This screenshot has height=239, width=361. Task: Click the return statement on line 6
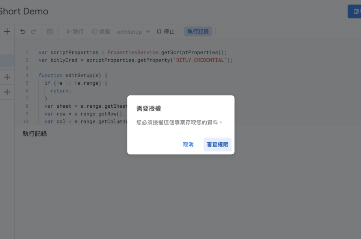point(61,91)
